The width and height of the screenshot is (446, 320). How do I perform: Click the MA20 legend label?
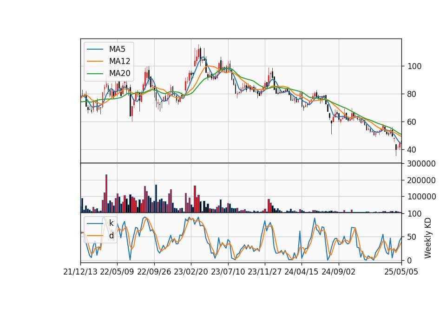119,74
